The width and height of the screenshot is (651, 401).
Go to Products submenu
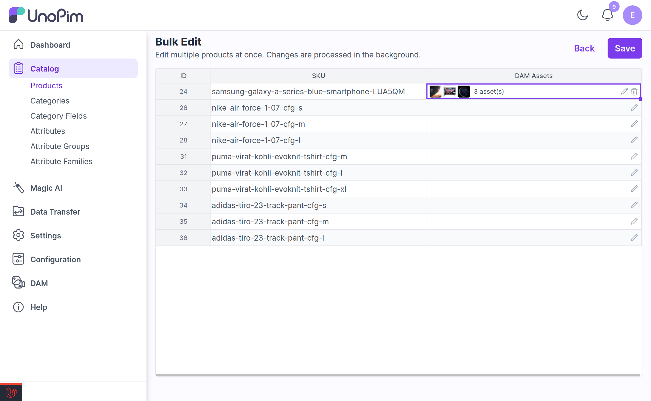coord(46,85)
